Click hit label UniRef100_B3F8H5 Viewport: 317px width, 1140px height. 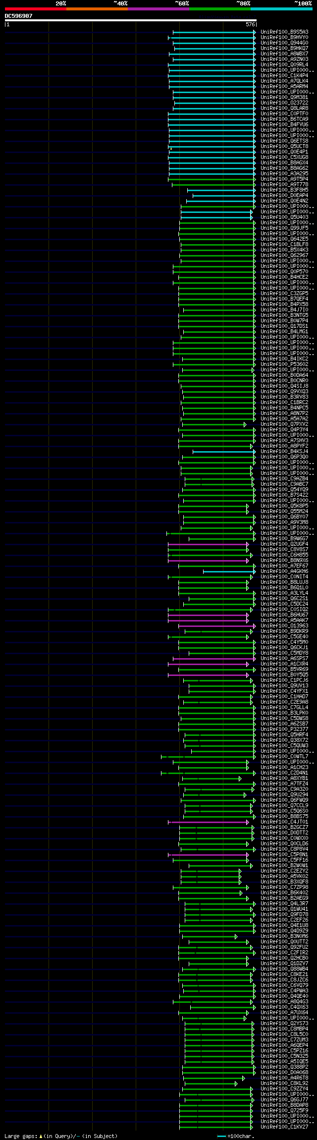click(x=284, y=190)
